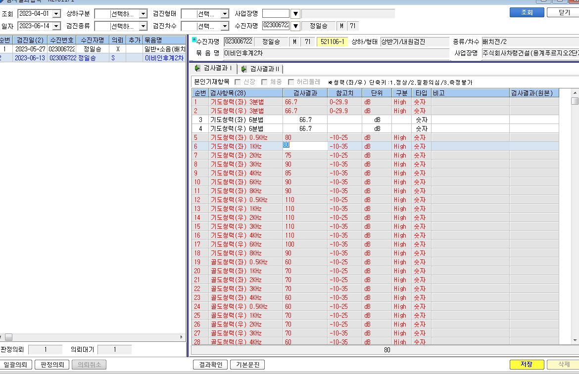Click green arrow icon on 검사결과 I tab
This screenshot has width=579, height=374.
(197, 68)
